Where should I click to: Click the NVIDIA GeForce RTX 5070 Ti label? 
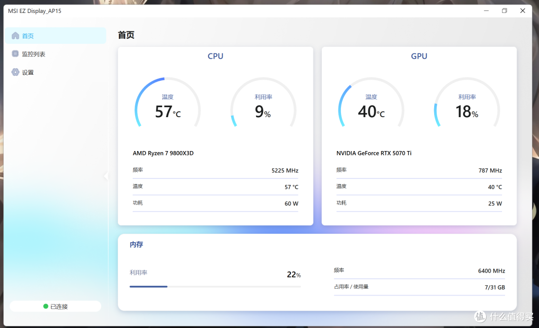[374, 153]
